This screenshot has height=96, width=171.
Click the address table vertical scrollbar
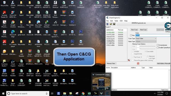click(x=169, y=78)
